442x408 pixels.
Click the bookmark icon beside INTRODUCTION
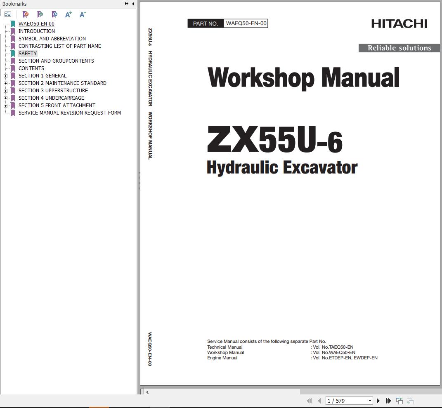pyautogui.click(x=13, y=31)
